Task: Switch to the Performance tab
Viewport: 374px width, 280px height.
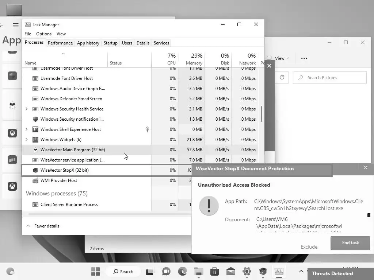Action: point(60,43)
